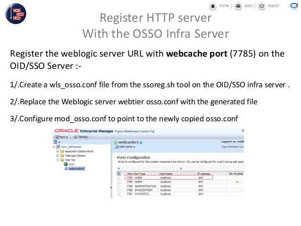
Task: Click the Ports Configuration heading
Action: [134, 158]
